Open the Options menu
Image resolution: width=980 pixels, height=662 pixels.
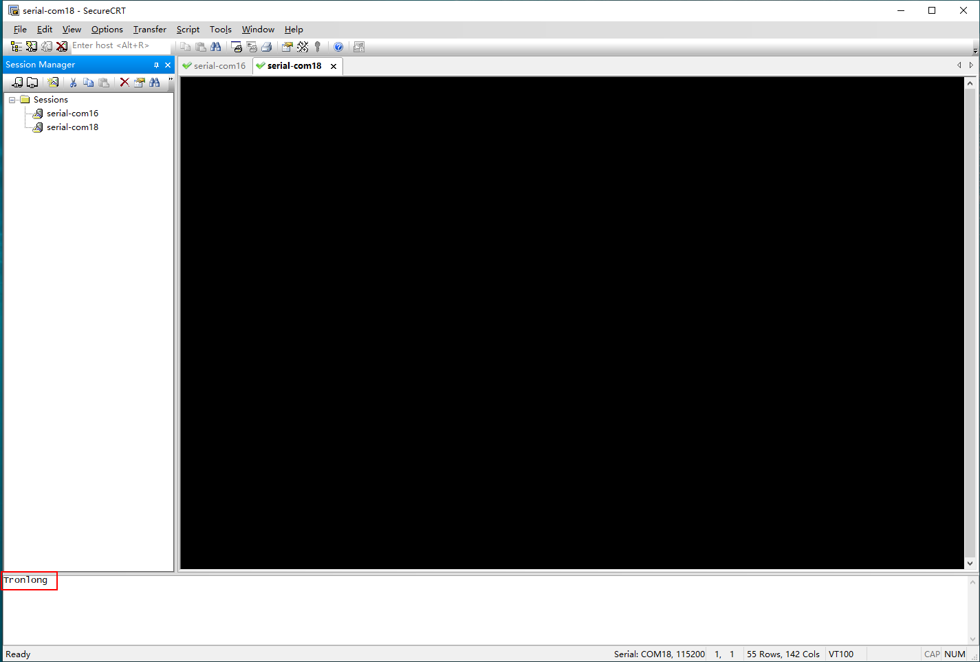[107, 30]
